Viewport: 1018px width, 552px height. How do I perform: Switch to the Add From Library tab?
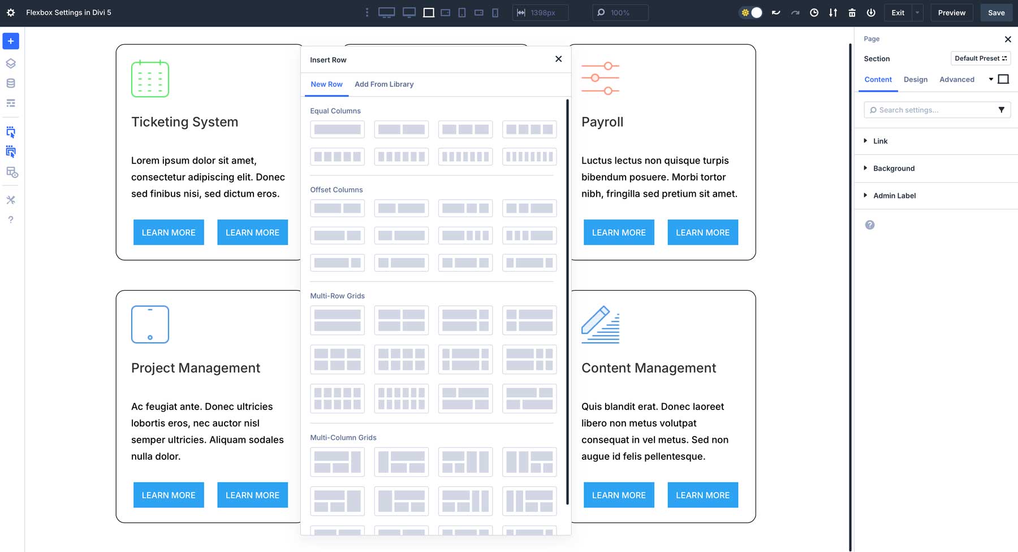pos(384,84)
